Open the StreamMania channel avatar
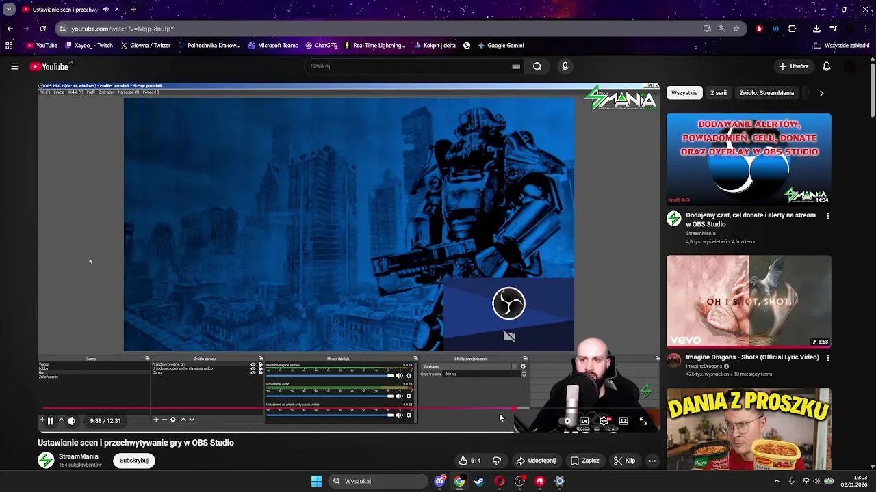This screenshot has width=876, height=492. [46, 461]
